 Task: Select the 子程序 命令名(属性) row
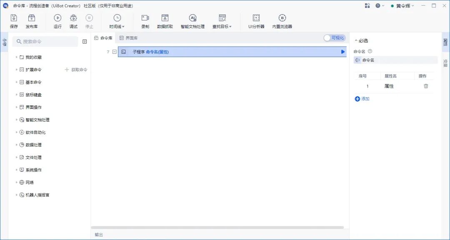[232, 52]
